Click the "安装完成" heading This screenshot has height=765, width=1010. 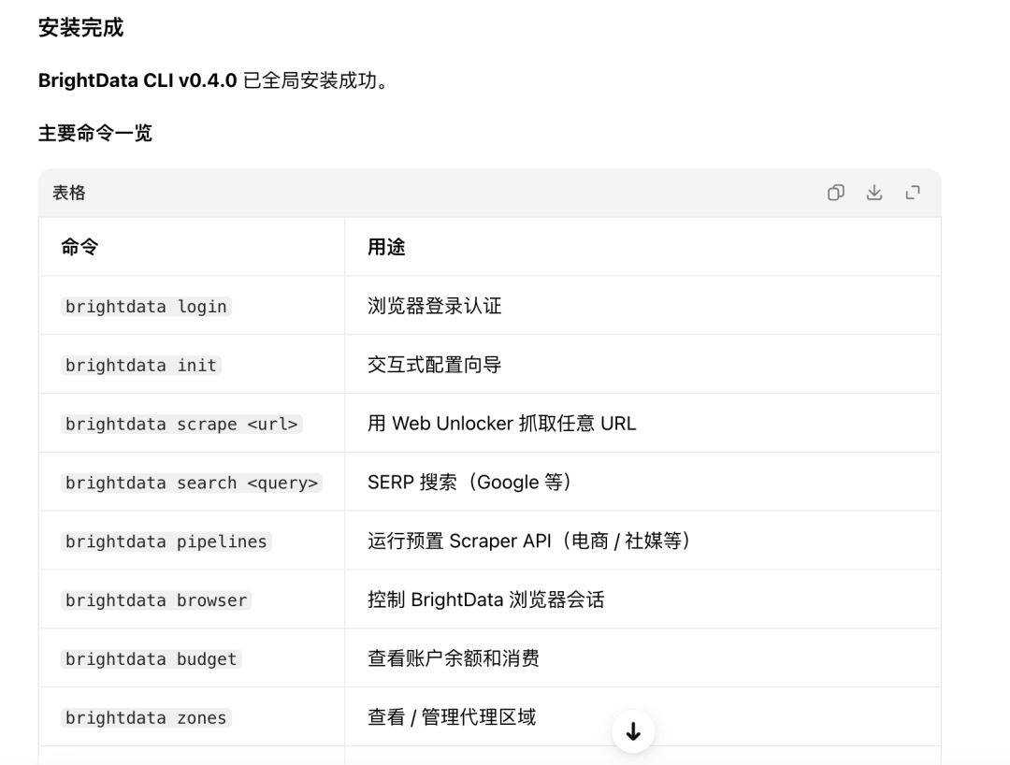click(80, 28)
